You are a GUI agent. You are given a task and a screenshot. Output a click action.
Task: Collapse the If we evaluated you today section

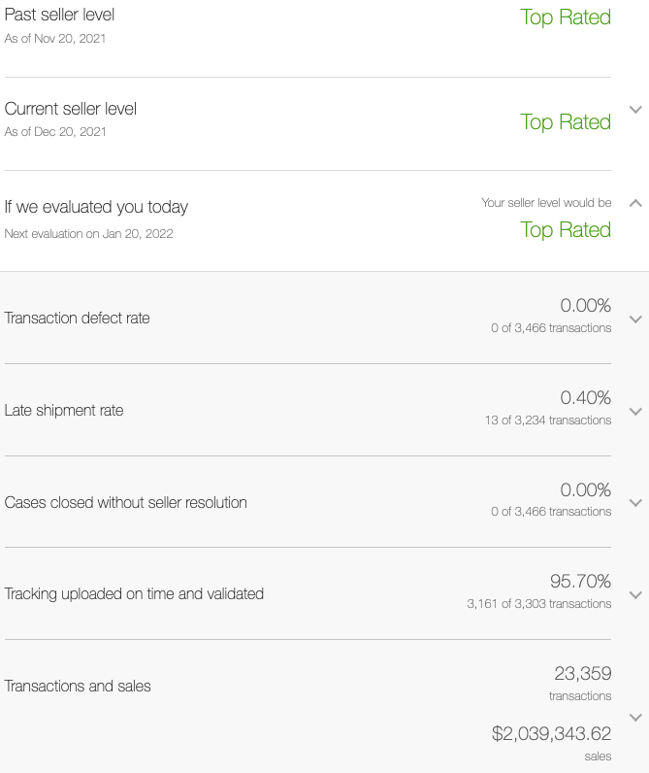tap(635, 203)
